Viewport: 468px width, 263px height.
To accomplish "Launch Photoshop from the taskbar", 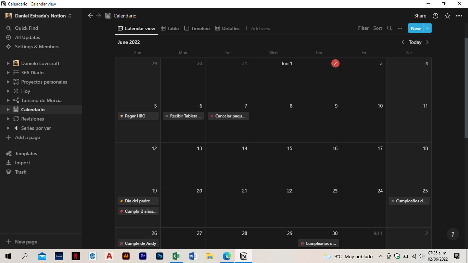I will (159, 256).
